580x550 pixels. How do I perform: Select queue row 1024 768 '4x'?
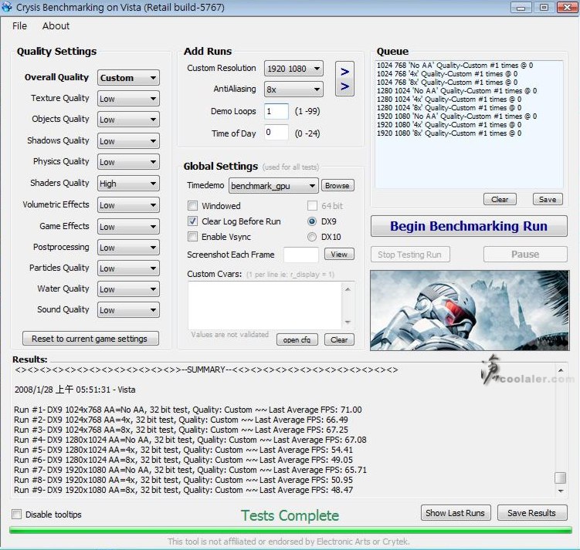447,74
